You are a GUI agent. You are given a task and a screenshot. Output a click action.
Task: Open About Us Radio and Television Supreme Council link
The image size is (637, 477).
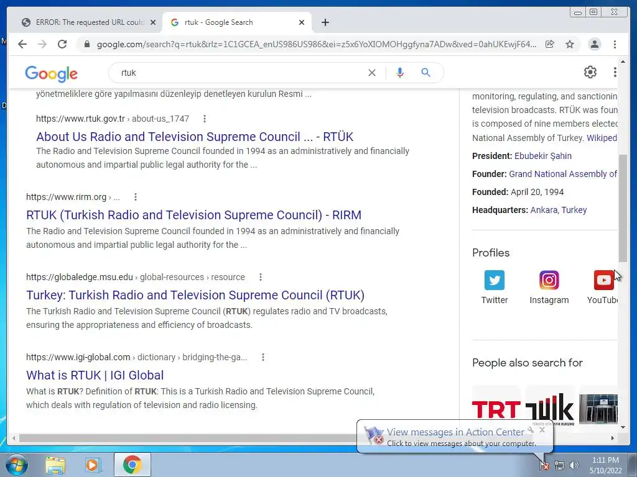pyautogui.click(x=195, y=137)
